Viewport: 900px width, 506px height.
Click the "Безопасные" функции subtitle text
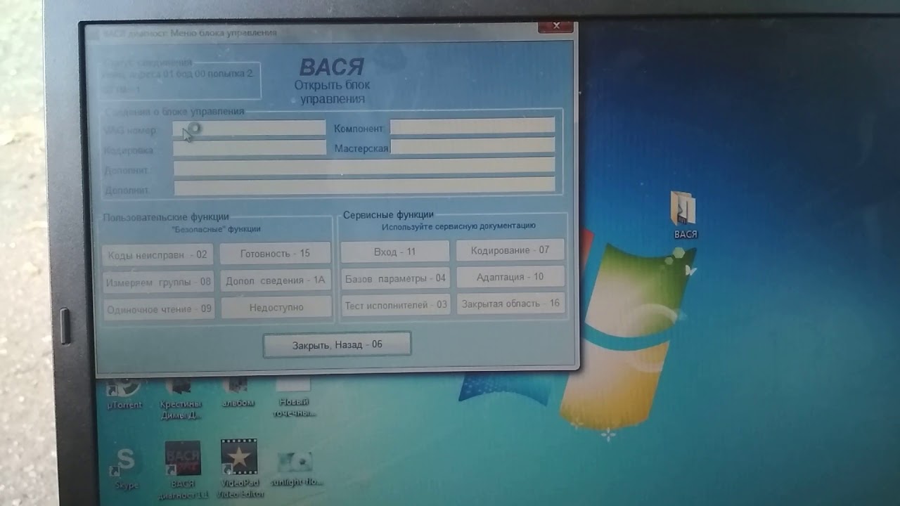[216, 229]
